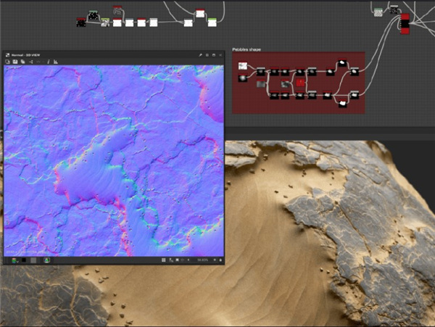Select the large red output node at top right
The width and height of the screenshot is (435, 327).
click(x=405, y=22)
